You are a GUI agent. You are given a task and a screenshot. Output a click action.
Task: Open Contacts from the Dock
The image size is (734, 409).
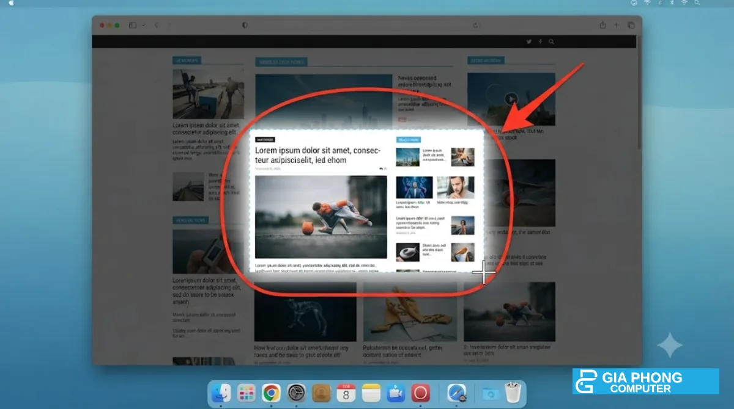tap(322, 394)
